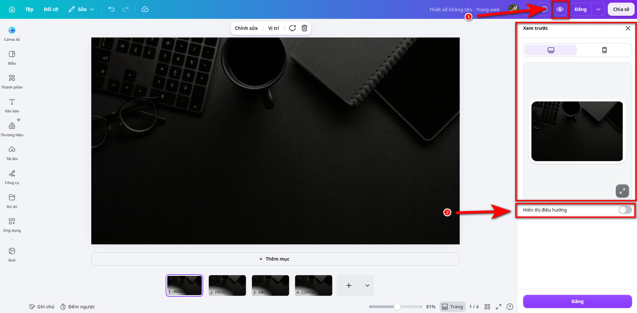Select page thumbnail 1 - HOME

tap(184, 285)
